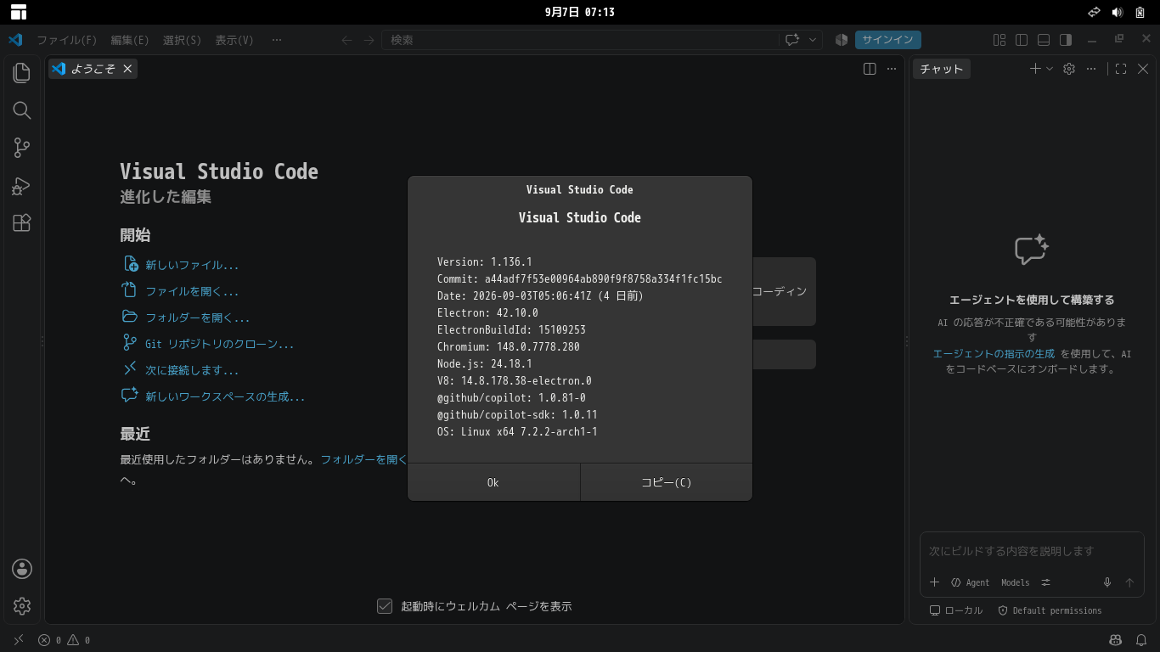Open the GNOME activities overview icon
1160x652 pixels.
(19, 12)
